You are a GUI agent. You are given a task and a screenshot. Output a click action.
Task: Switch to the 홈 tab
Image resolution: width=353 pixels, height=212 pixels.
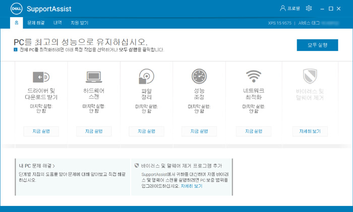[17, 23]
